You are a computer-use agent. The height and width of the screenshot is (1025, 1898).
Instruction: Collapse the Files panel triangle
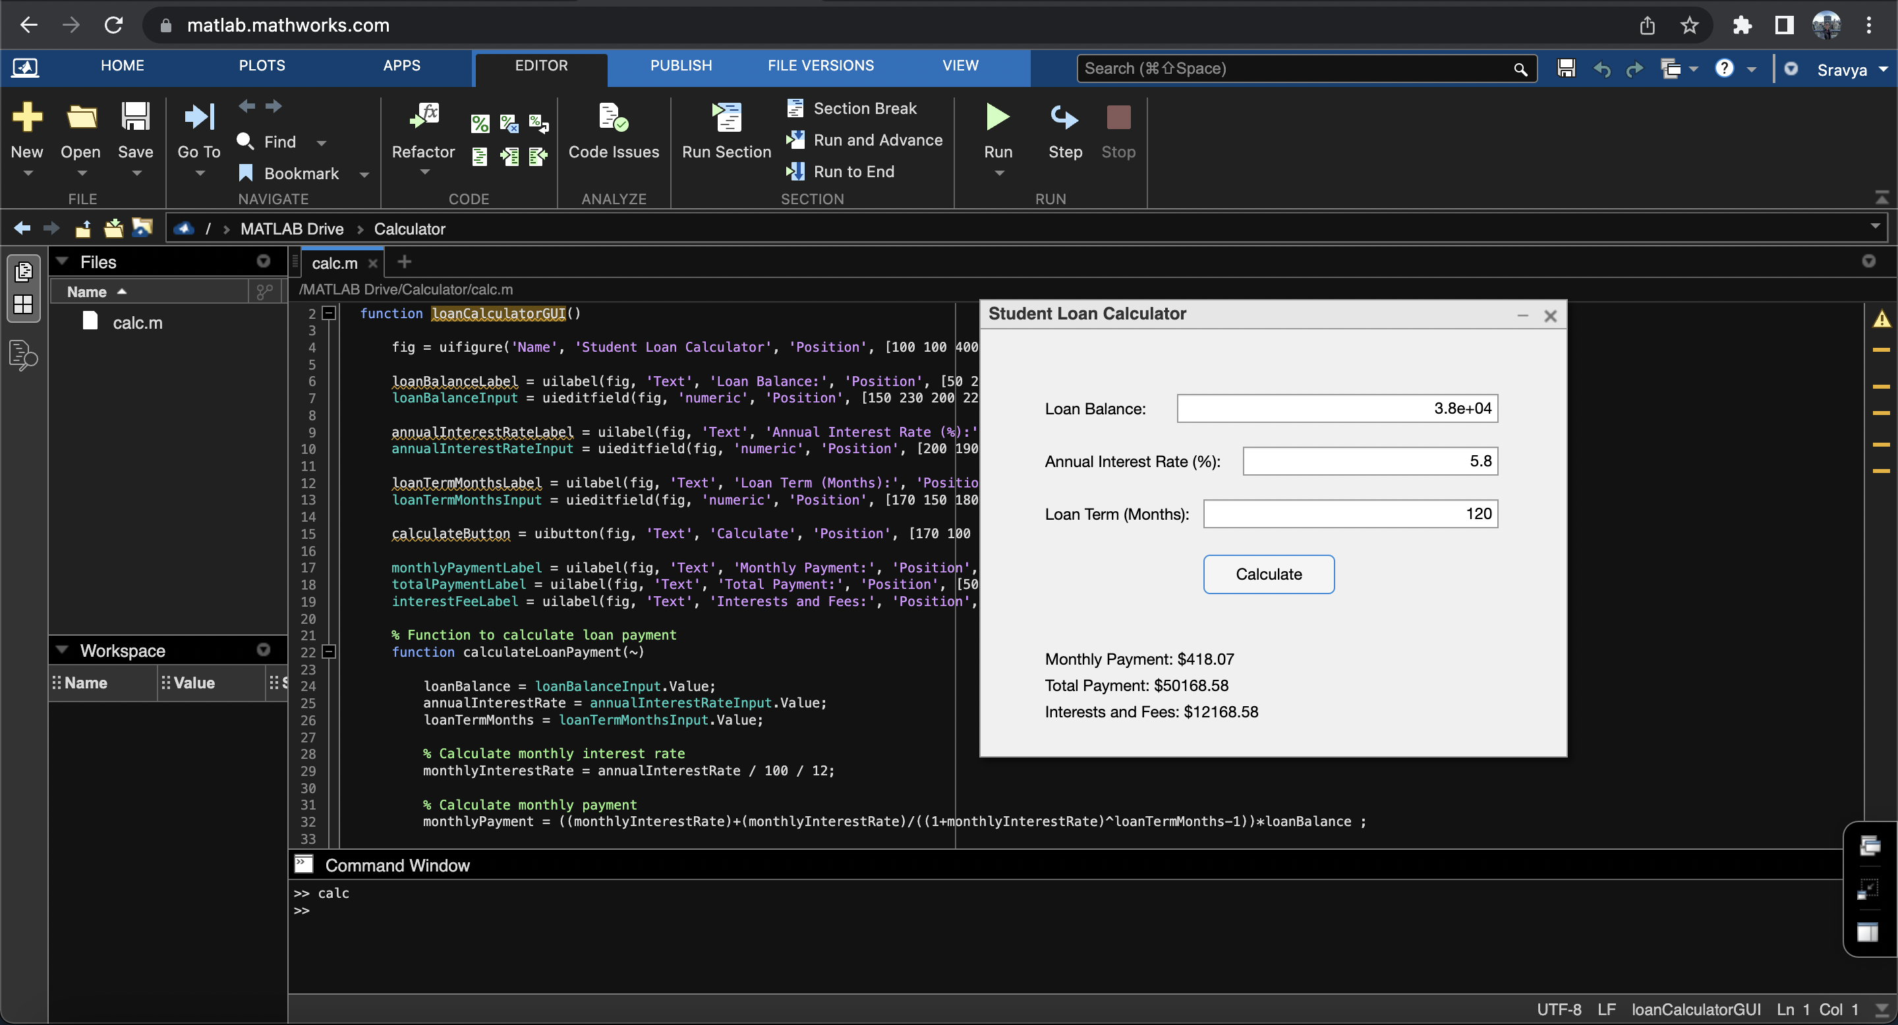click(x=63, y=262)
